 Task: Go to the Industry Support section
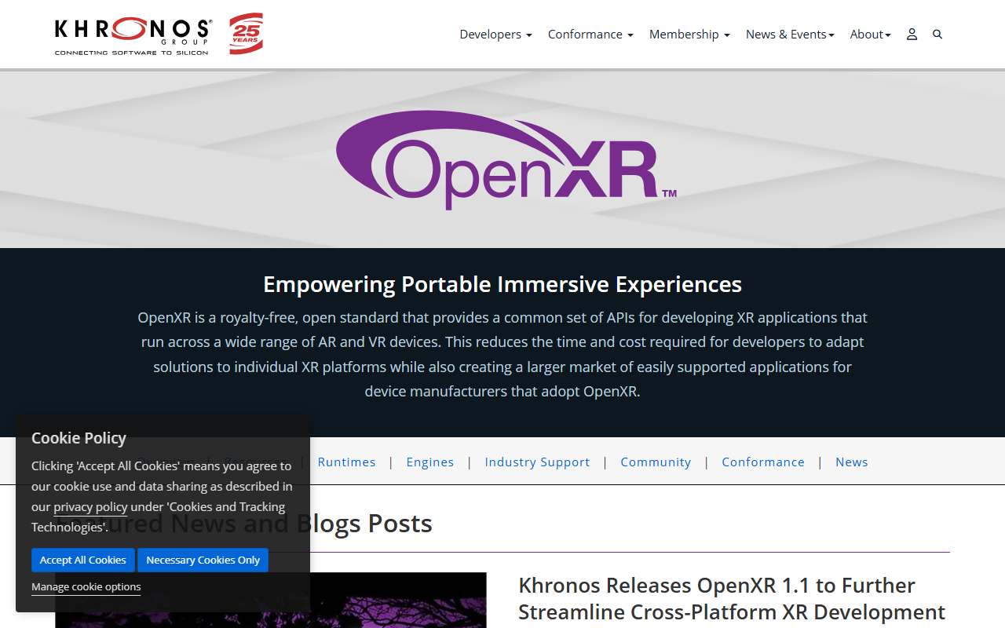(537, 462)
